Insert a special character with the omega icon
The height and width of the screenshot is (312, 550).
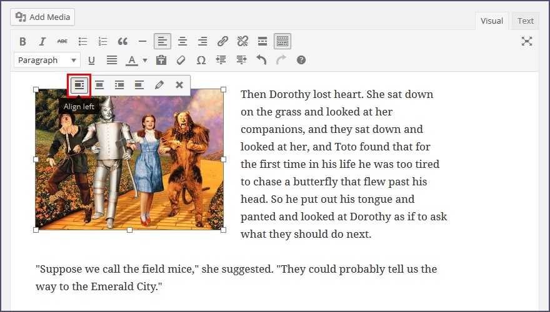tap(201, 61)
